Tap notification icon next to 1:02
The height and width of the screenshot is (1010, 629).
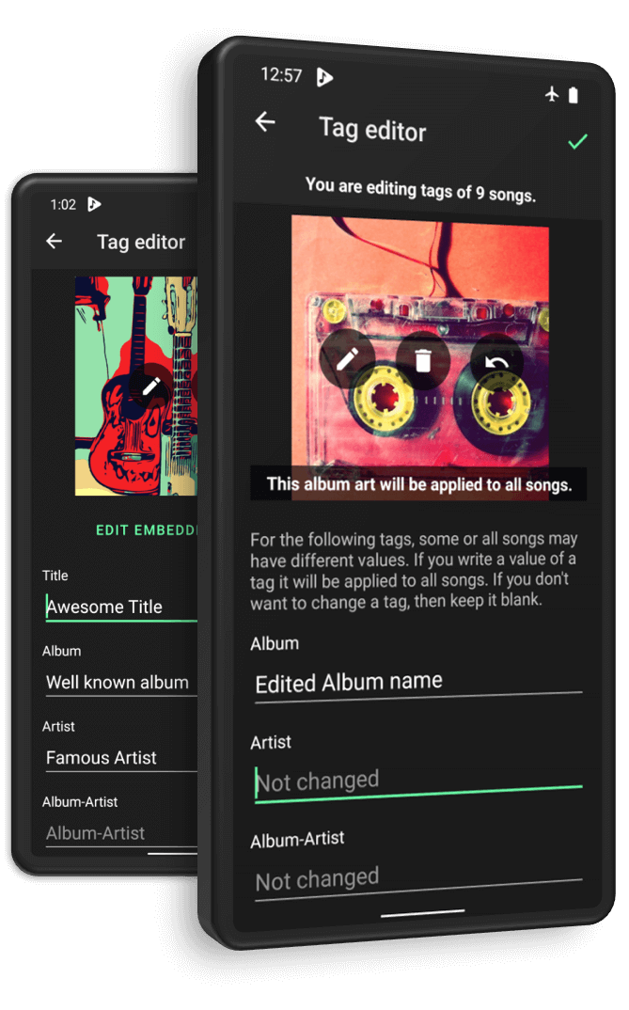click(94, 204)
